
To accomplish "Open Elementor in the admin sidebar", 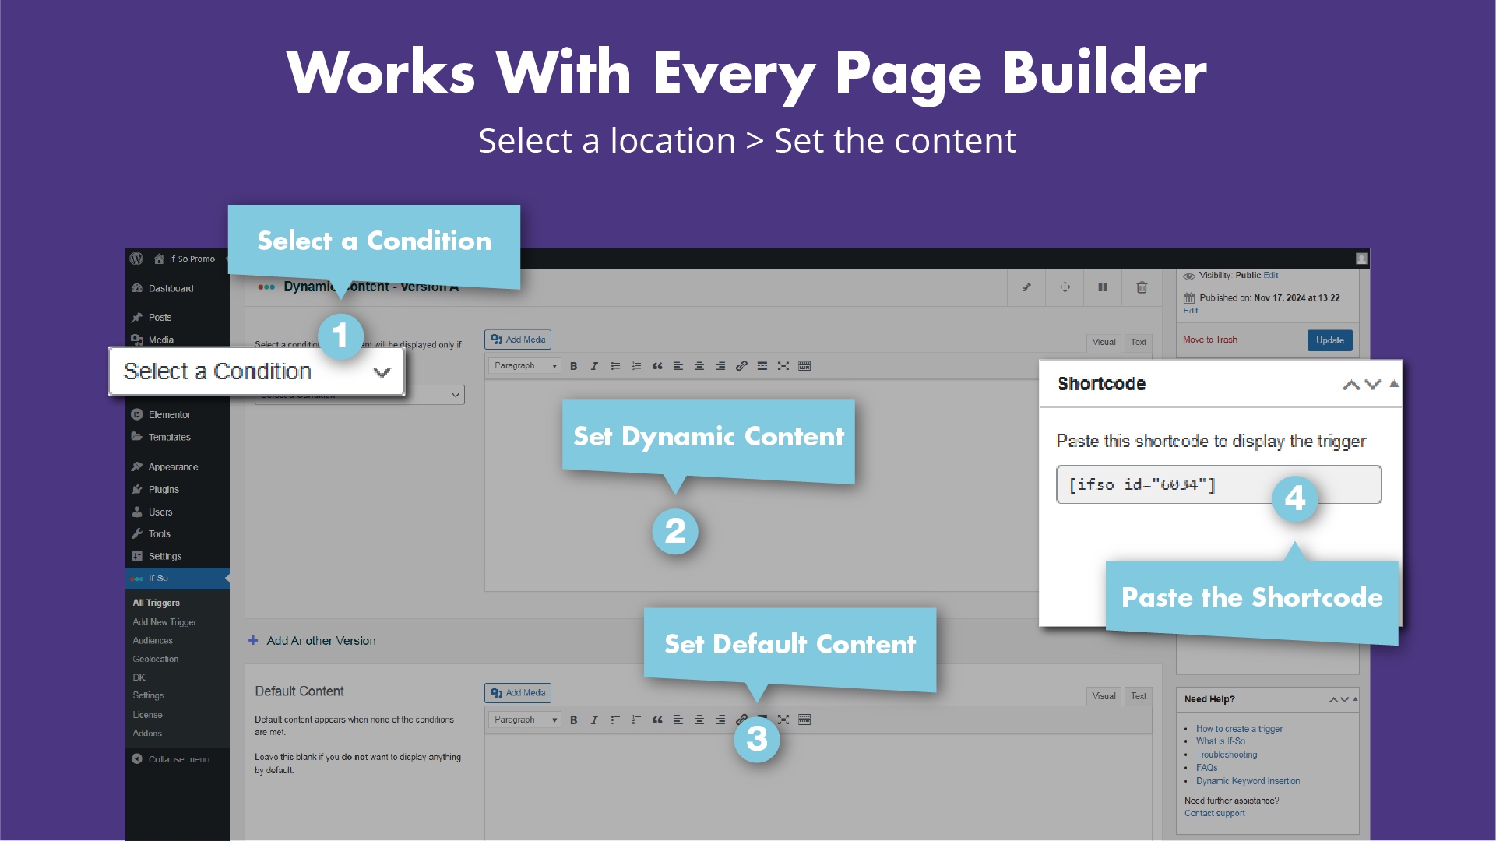I will coord(169,415).
